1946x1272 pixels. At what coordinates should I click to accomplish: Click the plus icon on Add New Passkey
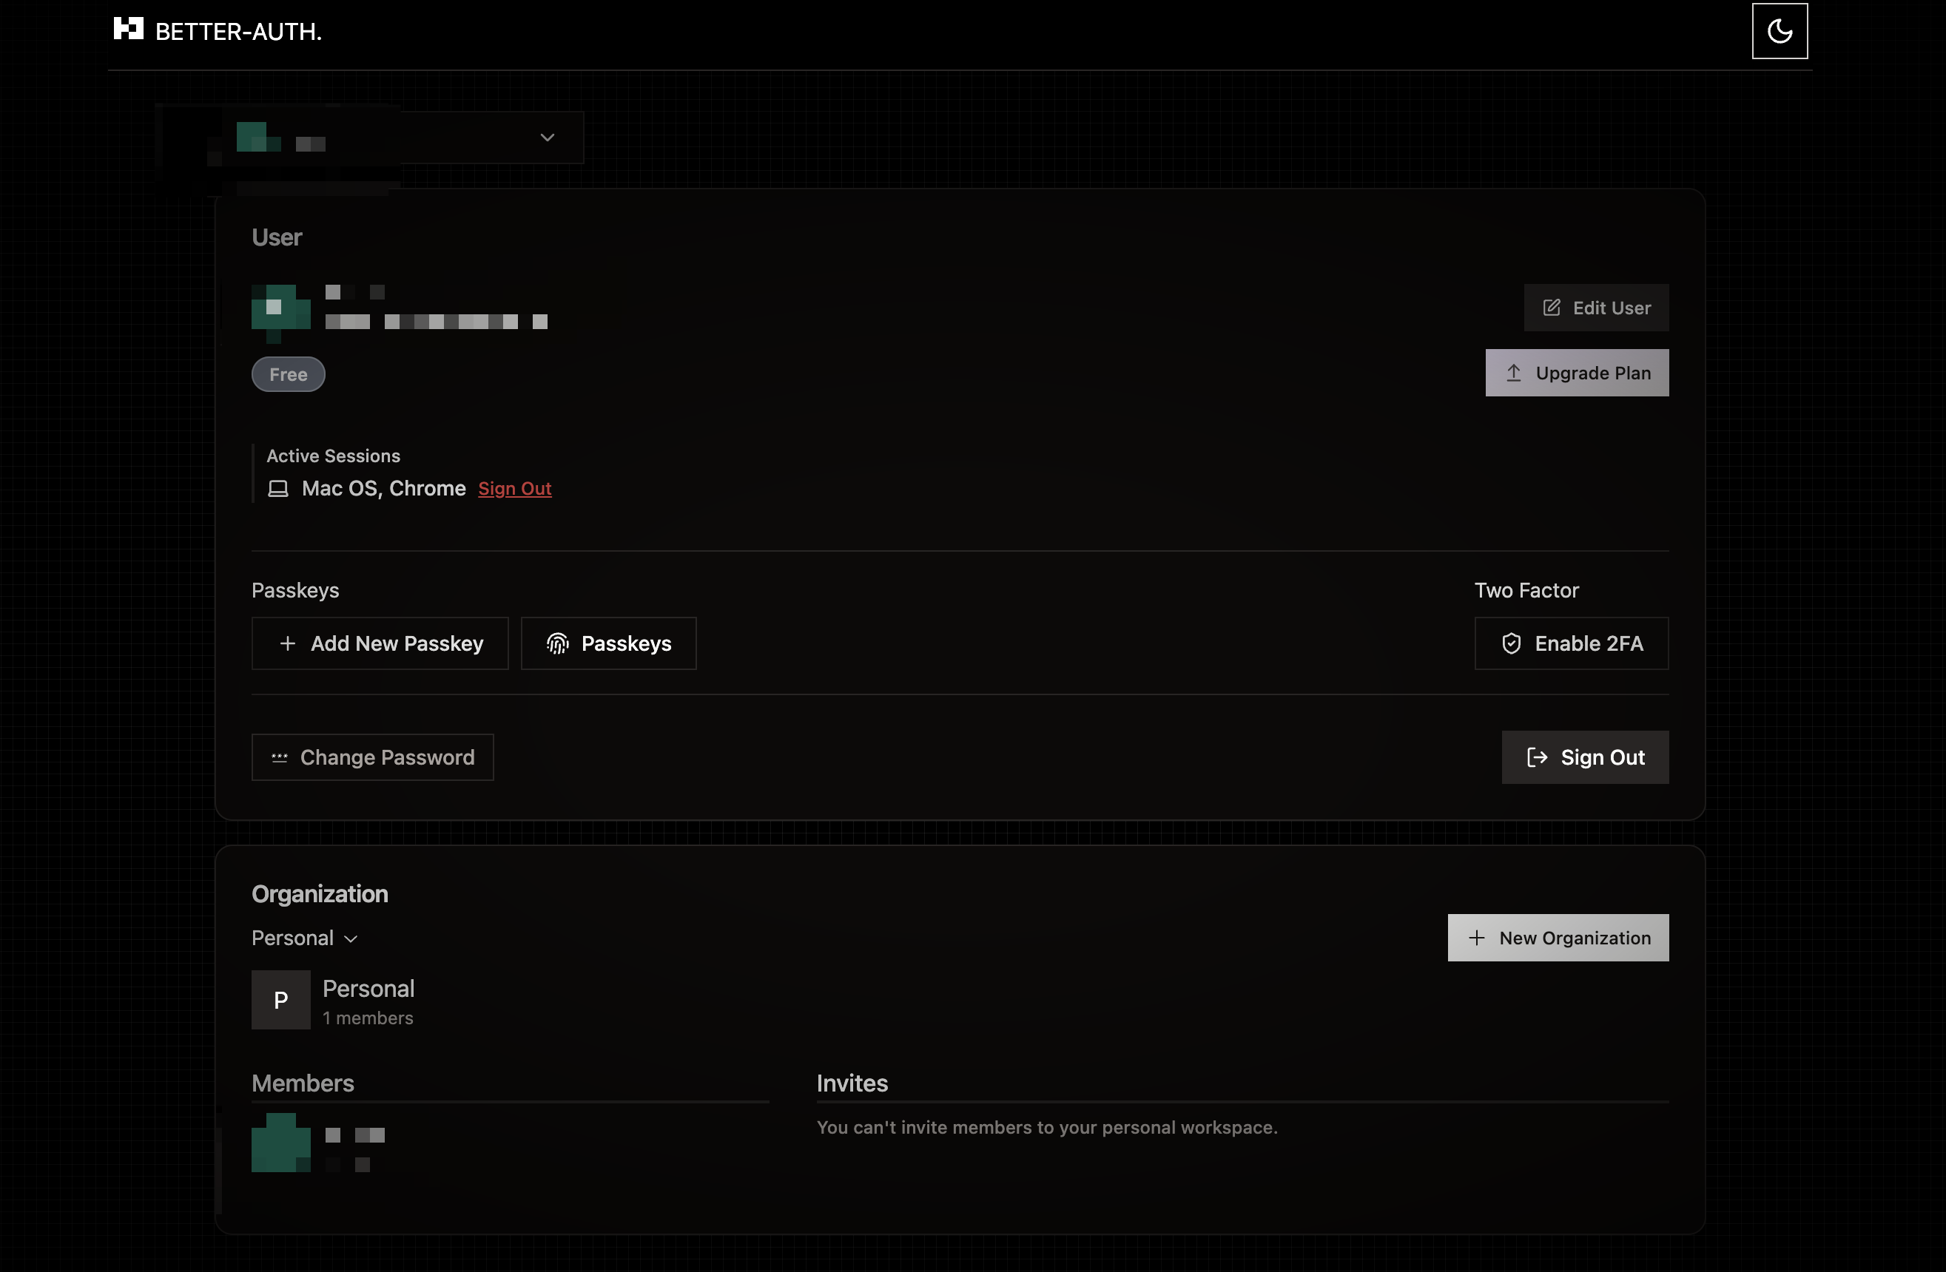pyautogui.click(x=287, y=643)
